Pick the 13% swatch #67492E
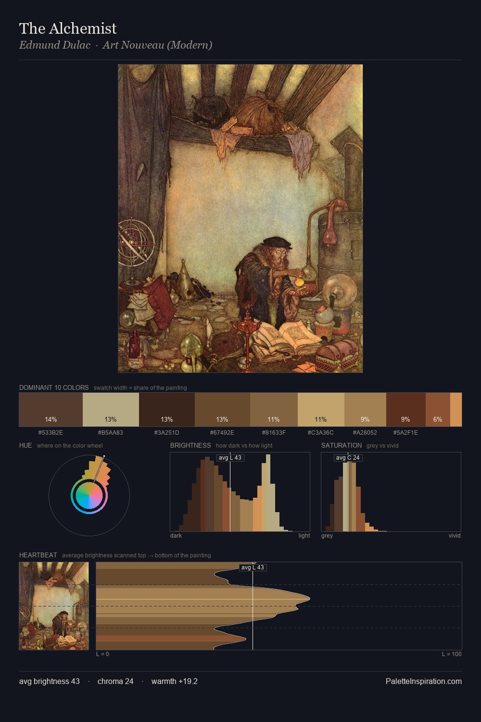This screenshot has width=481, height=722. [222, 410]
